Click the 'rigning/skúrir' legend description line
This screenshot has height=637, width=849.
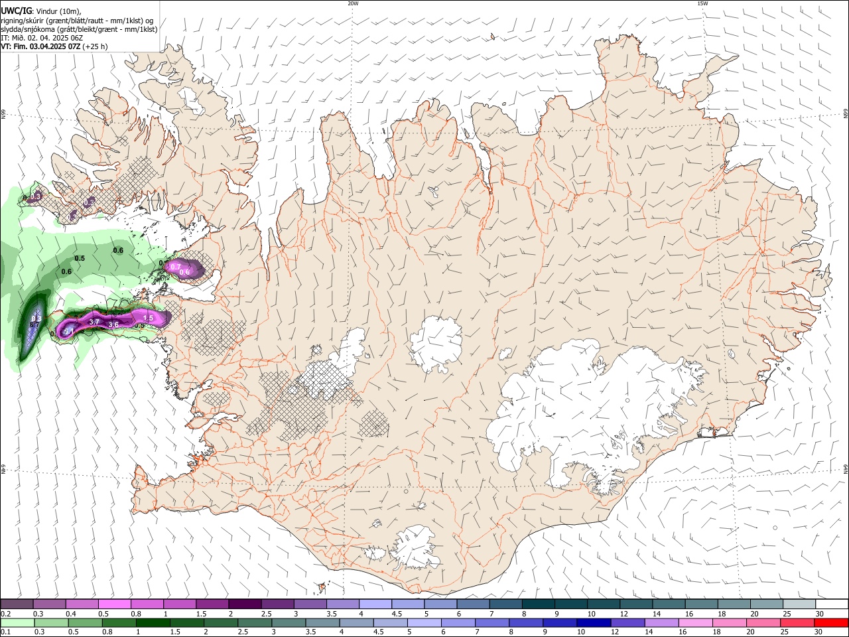[77, 20]
